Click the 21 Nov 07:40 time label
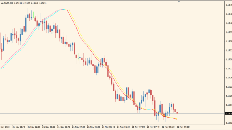The image size is (232, 130). (153, 127)
